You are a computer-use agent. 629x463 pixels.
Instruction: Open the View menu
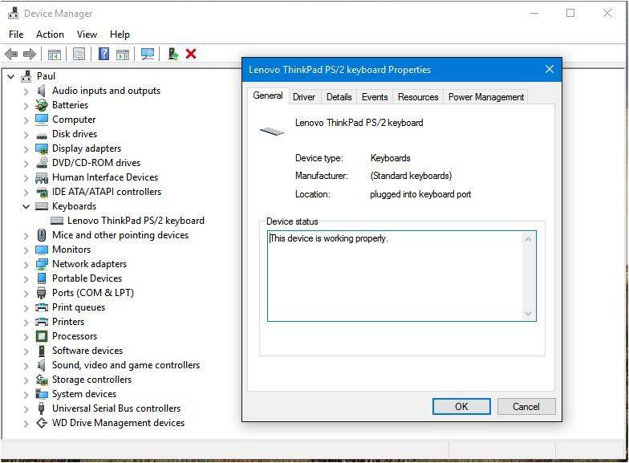pos(87,35)
